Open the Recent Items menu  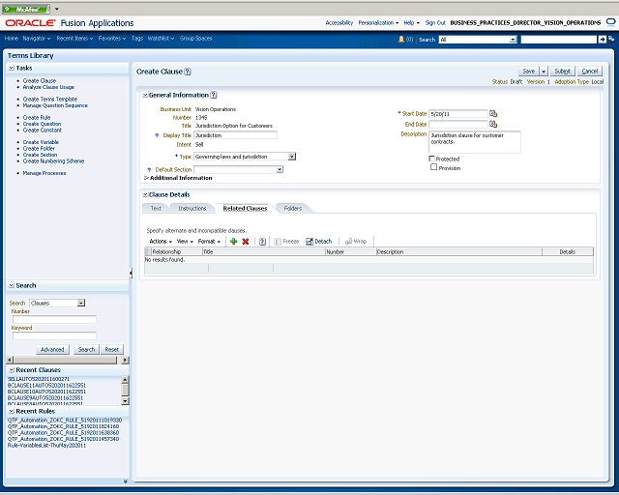click(74, 39)
